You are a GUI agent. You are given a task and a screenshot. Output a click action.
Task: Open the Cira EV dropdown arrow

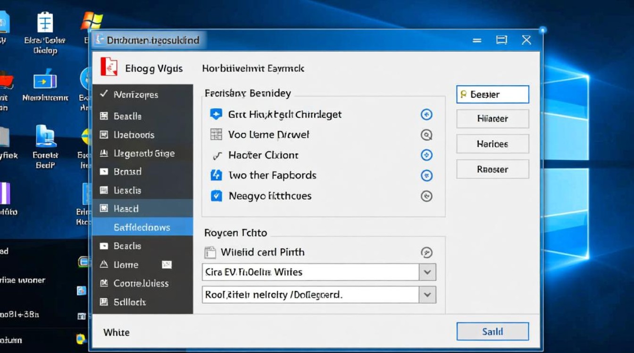coord(427,272)
